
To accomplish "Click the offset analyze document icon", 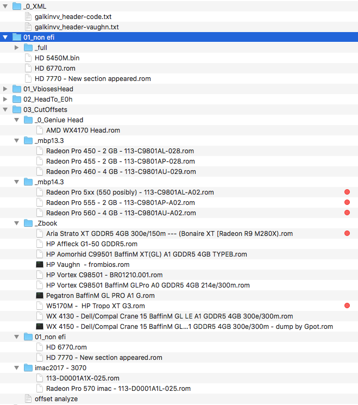I will click(28, 399).
